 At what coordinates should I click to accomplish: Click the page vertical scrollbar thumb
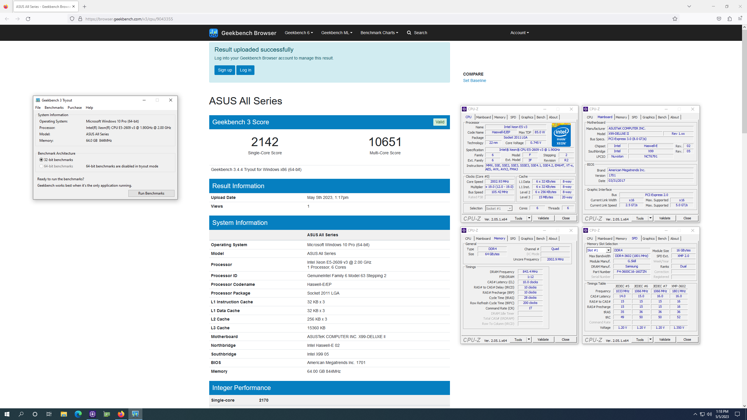click(744, 81)
